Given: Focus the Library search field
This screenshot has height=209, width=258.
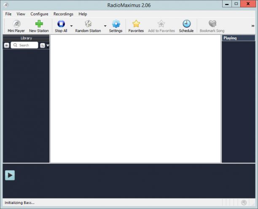Looking at the screenshot, I should (24, 45).
